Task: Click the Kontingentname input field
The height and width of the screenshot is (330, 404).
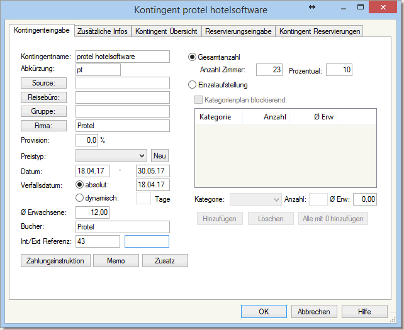Action: click(123, 57)
